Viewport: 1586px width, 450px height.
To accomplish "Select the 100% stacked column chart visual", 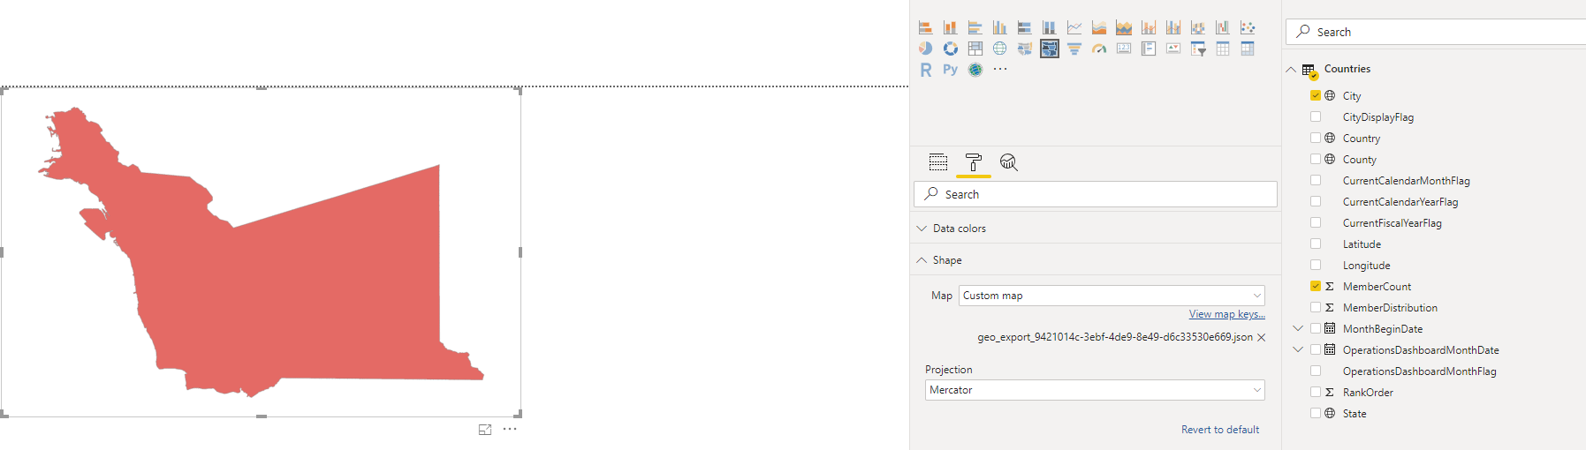I will pos(1049,27).
